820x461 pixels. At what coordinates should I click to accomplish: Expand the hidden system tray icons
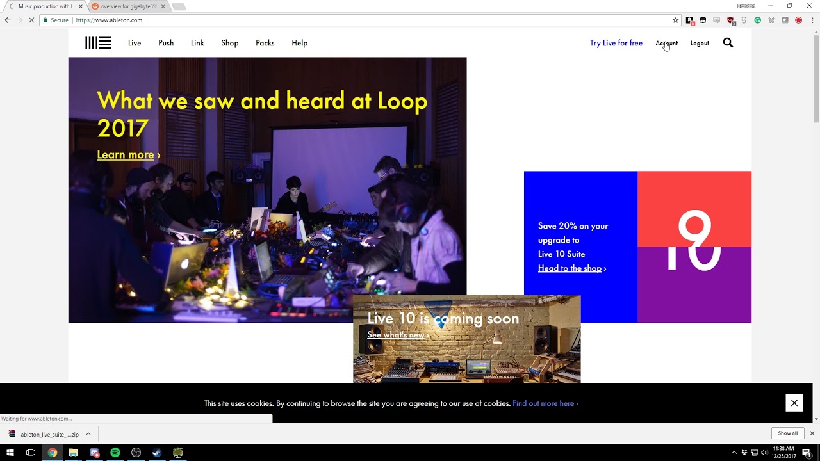[x=734, y=453]
